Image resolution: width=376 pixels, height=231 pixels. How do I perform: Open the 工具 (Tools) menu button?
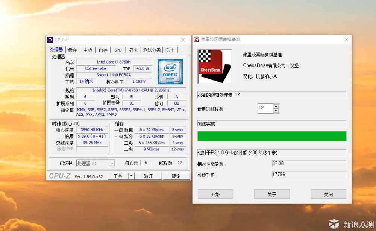click(118, 176)
